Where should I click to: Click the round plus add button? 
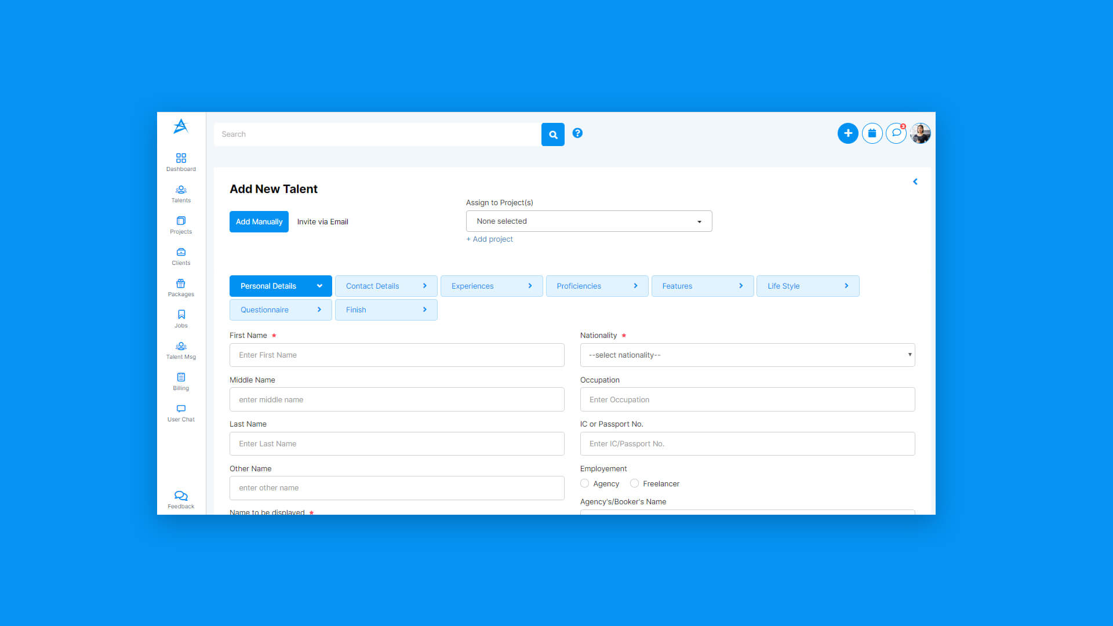tap(848, 133)
